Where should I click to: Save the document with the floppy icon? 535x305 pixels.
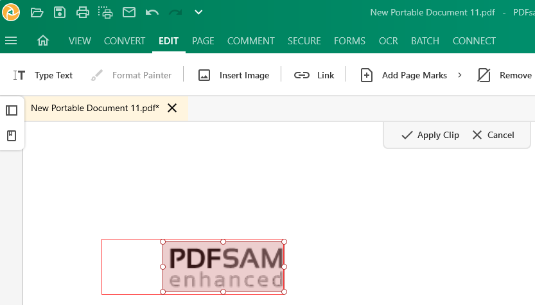(60, 12)
